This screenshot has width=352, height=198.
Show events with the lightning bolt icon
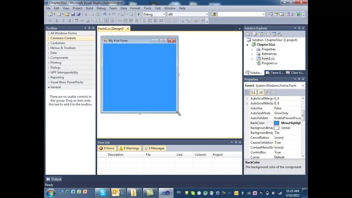click(x=266, y=92)
